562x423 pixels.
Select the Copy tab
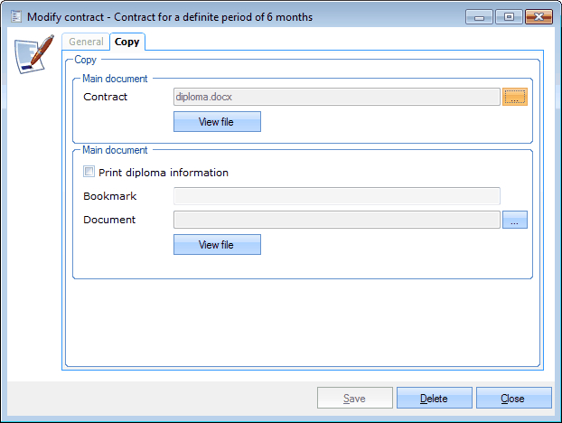pyautogui.click(x=127, y=42)
